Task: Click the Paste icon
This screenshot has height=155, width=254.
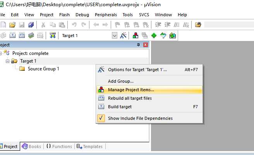Action: 62,25
